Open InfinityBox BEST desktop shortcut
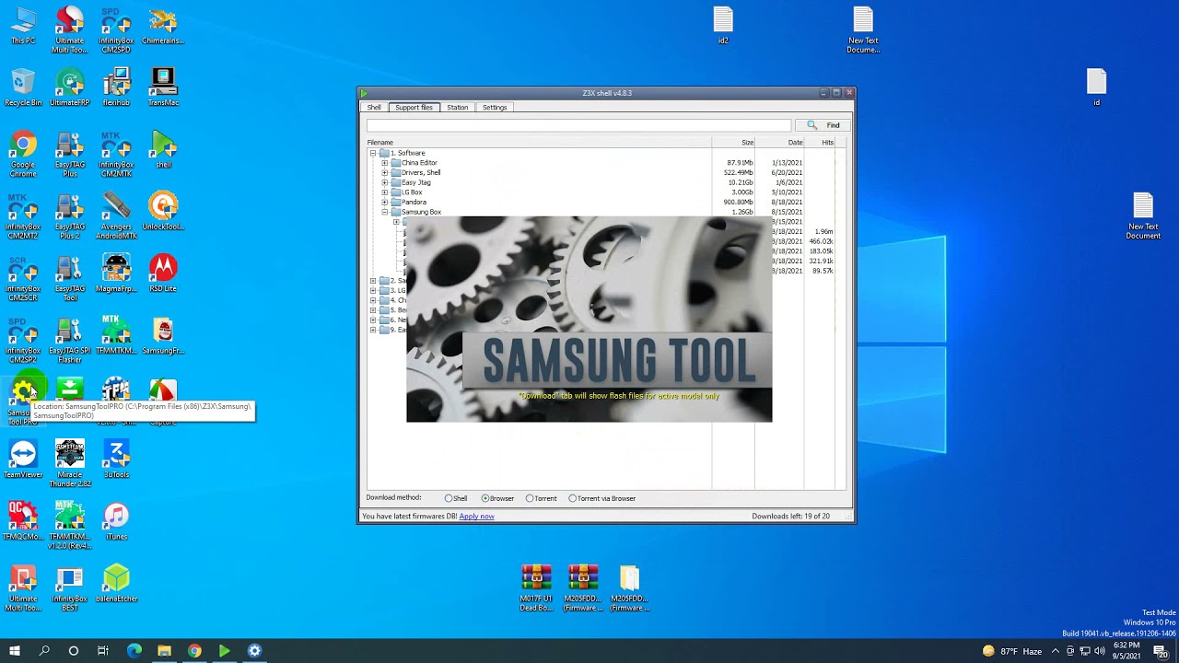Image resolution: width=1179 pixels, height=663 pixels. click(x=70, y=588)
